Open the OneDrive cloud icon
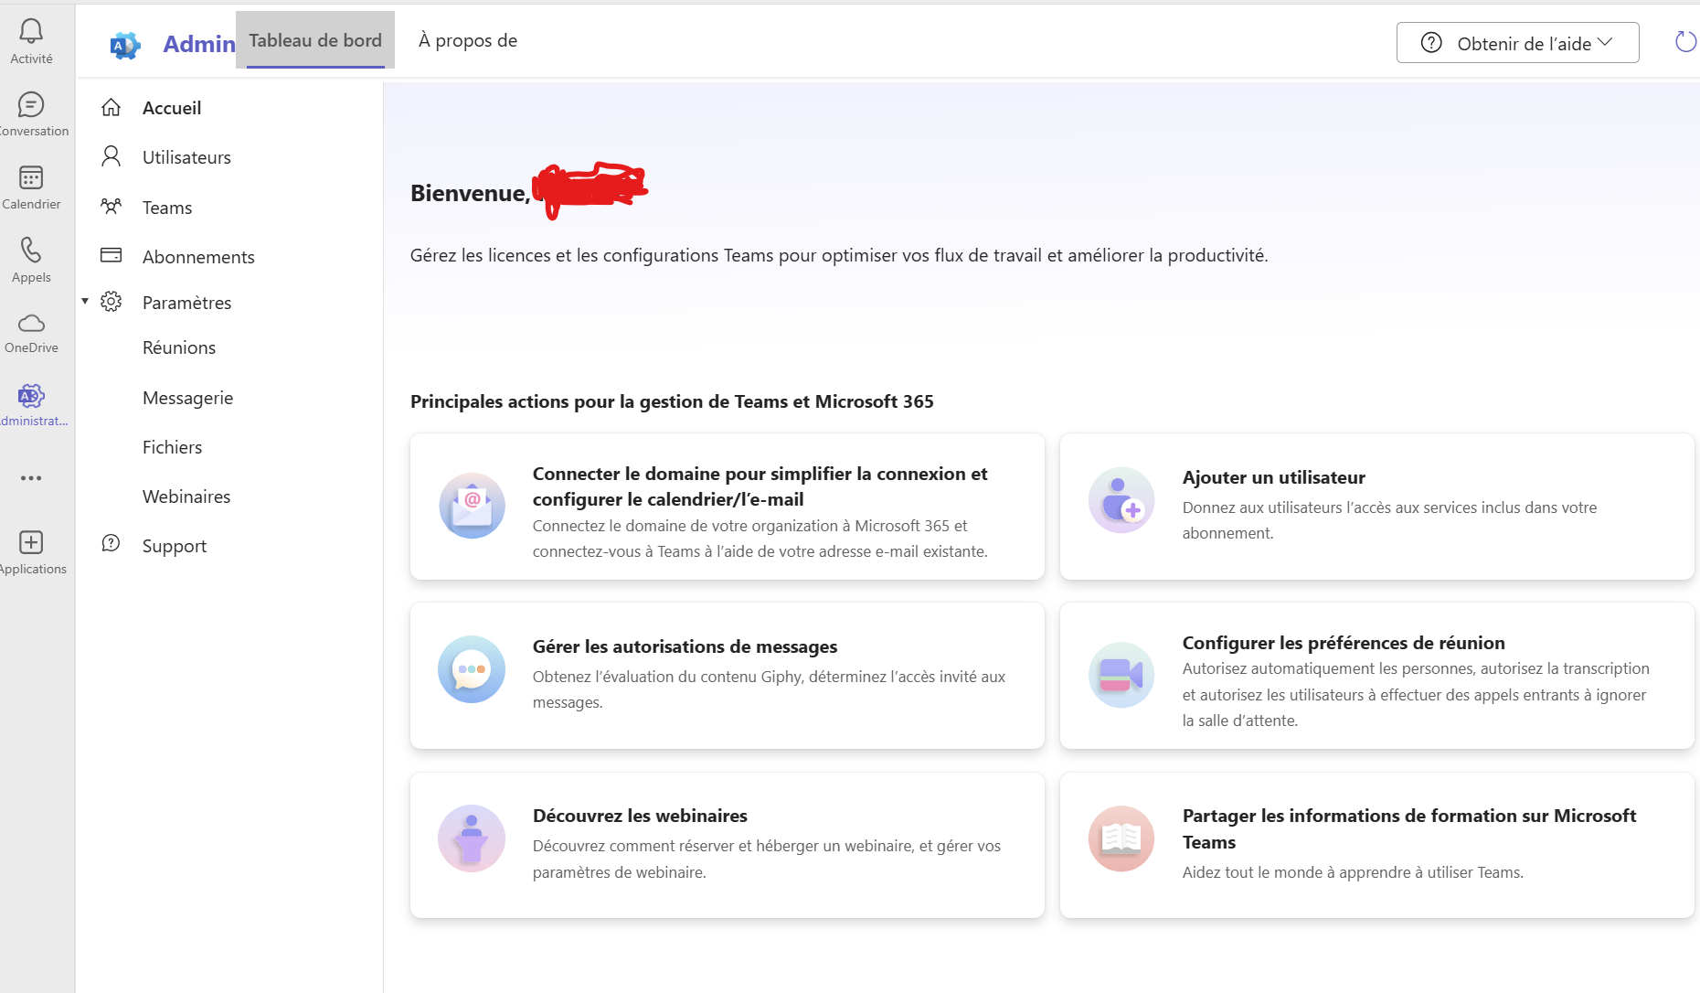Image resolution: width=1700 pixels, height=993 pixels. pyautogui.click(x=31, y=323)
